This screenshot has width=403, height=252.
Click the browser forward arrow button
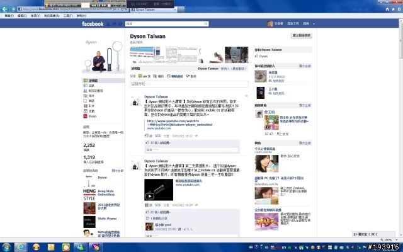13,9
